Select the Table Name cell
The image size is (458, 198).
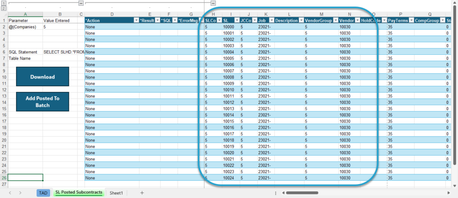tap(25, 58)
